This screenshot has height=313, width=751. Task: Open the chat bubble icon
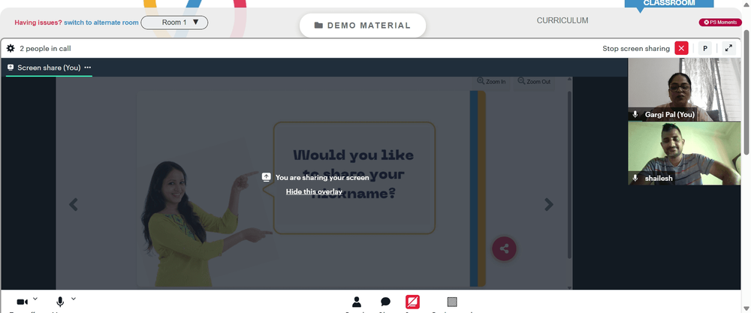[385, 302]
